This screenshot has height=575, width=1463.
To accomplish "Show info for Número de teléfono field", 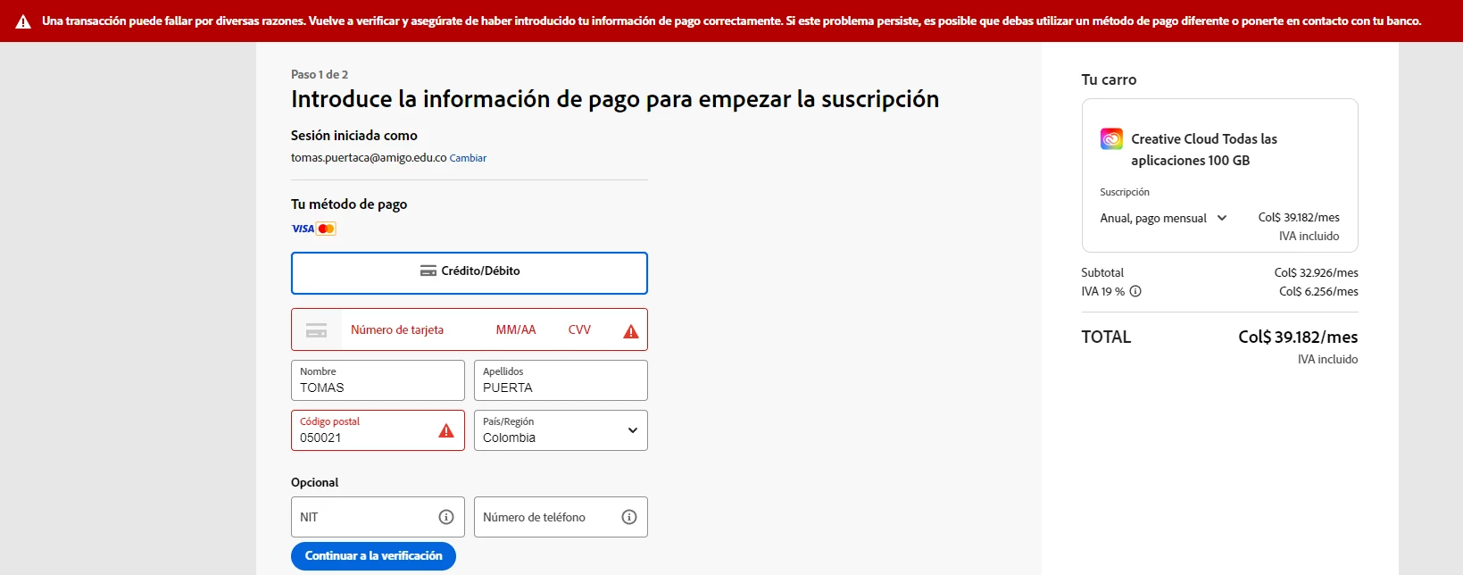I will 629,517.
